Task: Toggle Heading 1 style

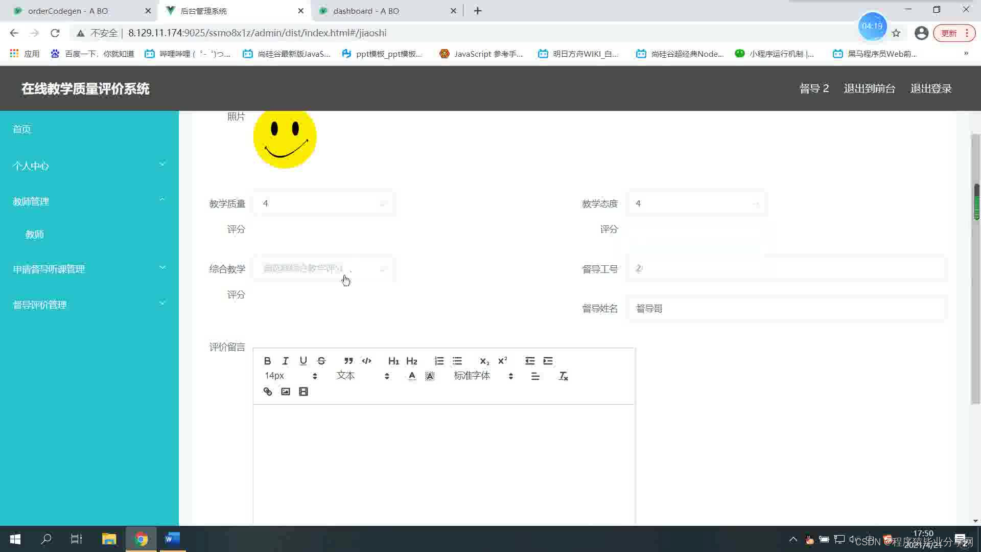Action: click(393, 361)
